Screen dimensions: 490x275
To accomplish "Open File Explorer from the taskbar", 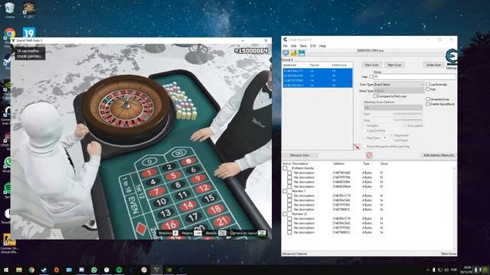I will coord(19,270).
